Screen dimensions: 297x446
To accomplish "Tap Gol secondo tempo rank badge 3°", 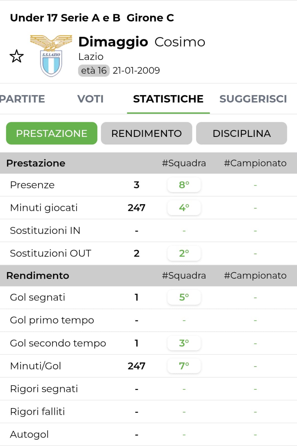I will pos(184,343).
